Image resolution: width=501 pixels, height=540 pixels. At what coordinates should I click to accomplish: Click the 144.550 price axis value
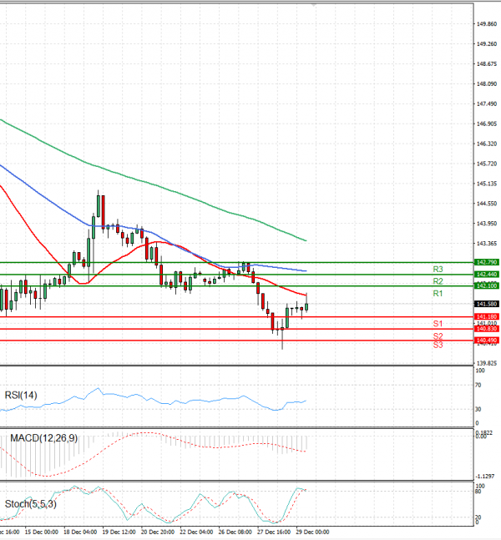(x=487, y=204)
